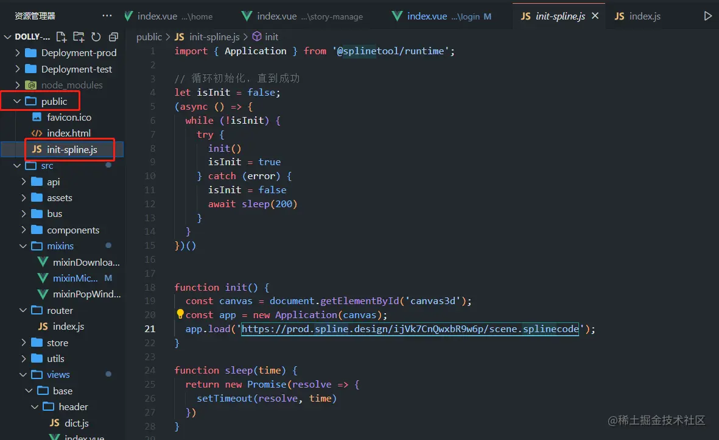
Task: Click sleep(200) call on line 12
Action: 270,204
